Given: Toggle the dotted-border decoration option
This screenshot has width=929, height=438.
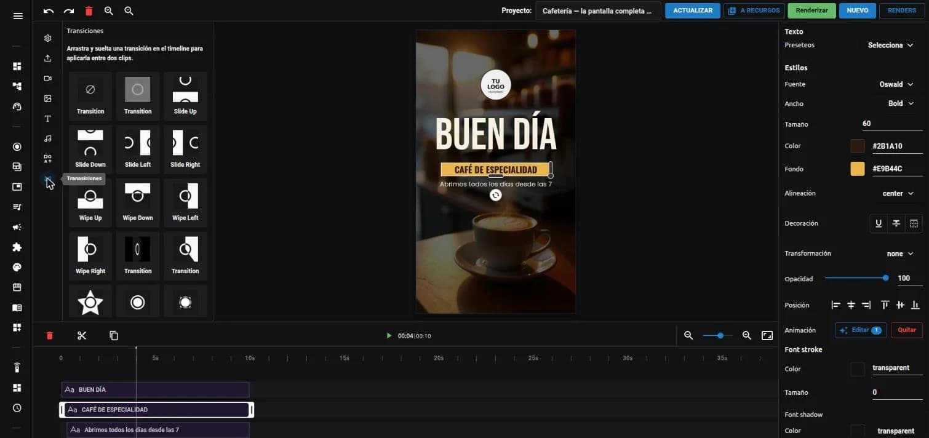Looking at the screenshot, I should coord(914,223).
